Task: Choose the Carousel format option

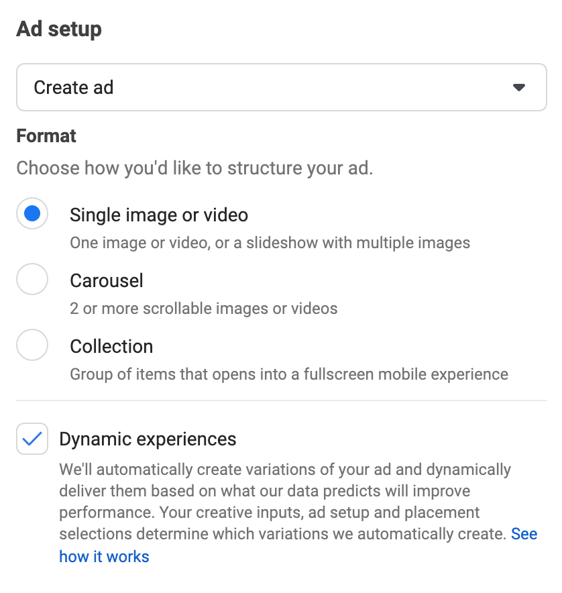Action: click(x=32, y=279)
